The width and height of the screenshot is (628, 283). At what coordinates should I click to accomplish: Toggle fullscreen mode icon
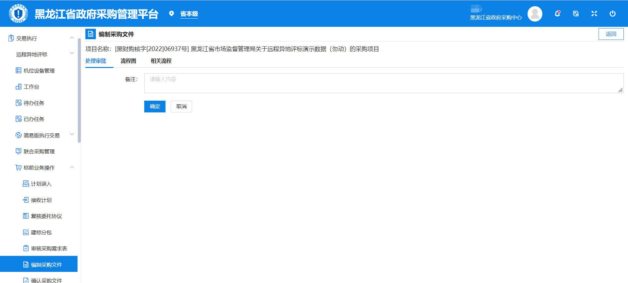pyautogui.click(x=594, y=13)
